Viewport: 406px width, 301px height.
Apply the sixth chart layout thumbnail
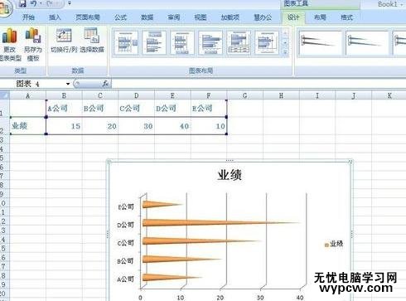(x=267, y=43)
